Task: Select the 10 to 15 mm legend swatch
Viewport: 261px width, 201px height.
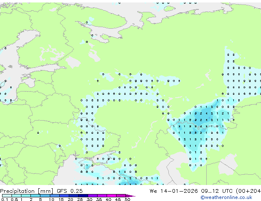Action: [55, 196]
